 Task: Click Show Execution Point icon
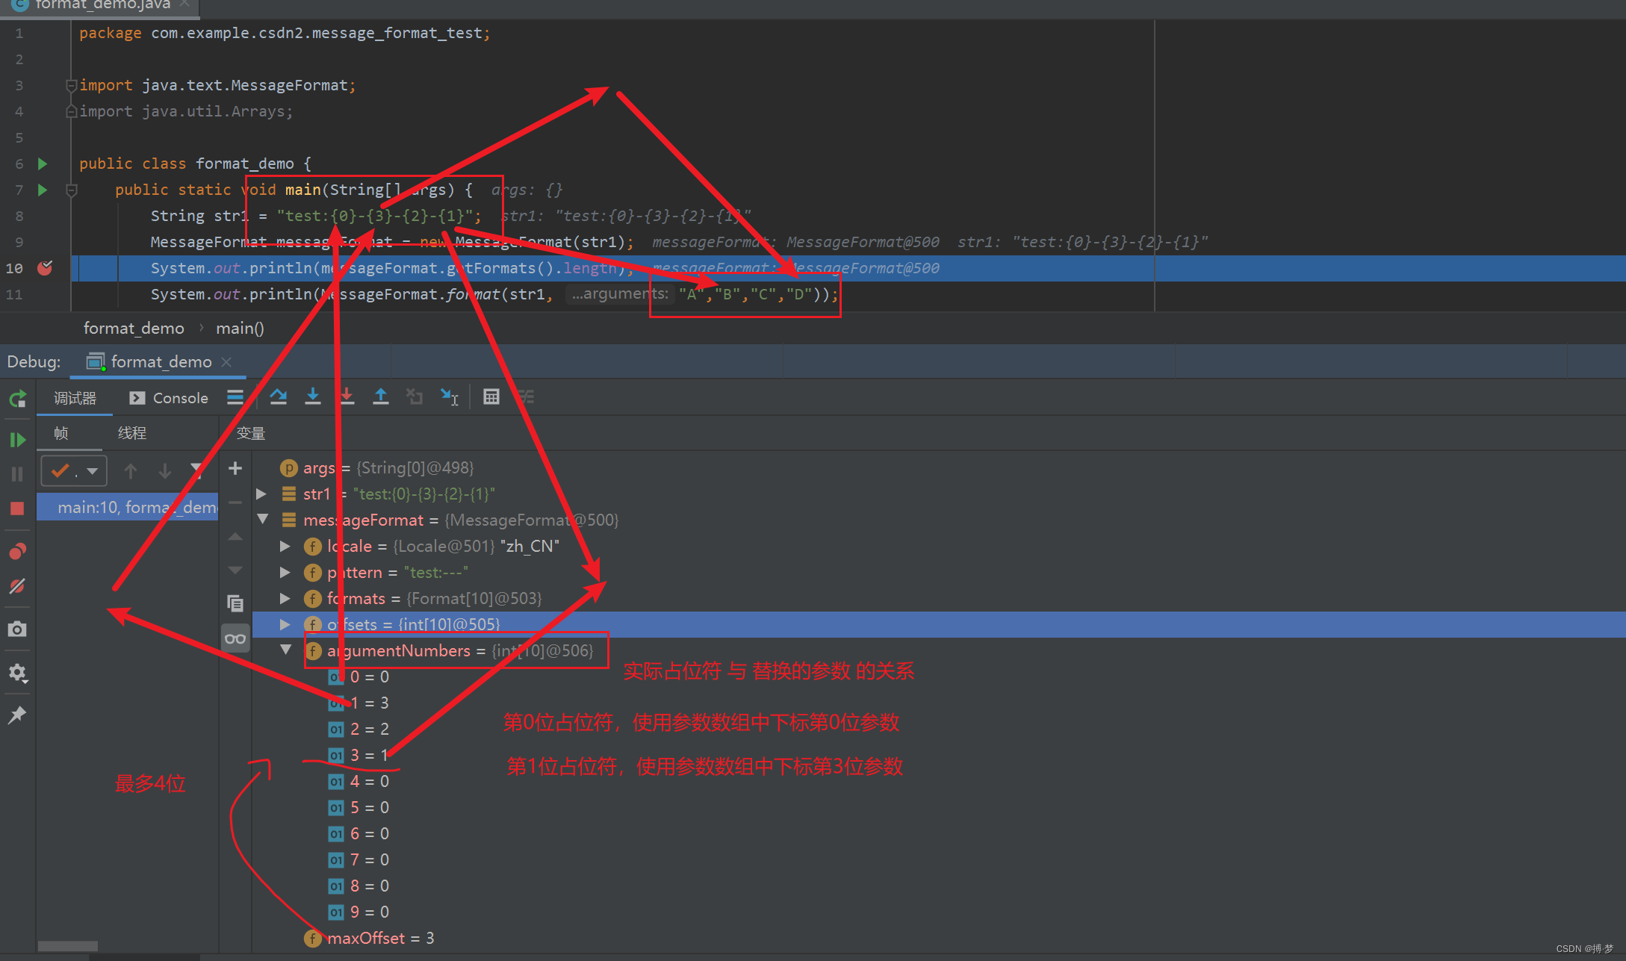tap(235, 396)
